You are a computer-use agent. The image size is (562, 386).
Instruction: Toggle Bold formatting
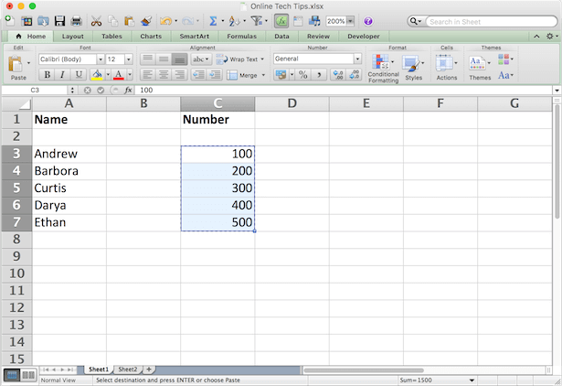[46, 75]
